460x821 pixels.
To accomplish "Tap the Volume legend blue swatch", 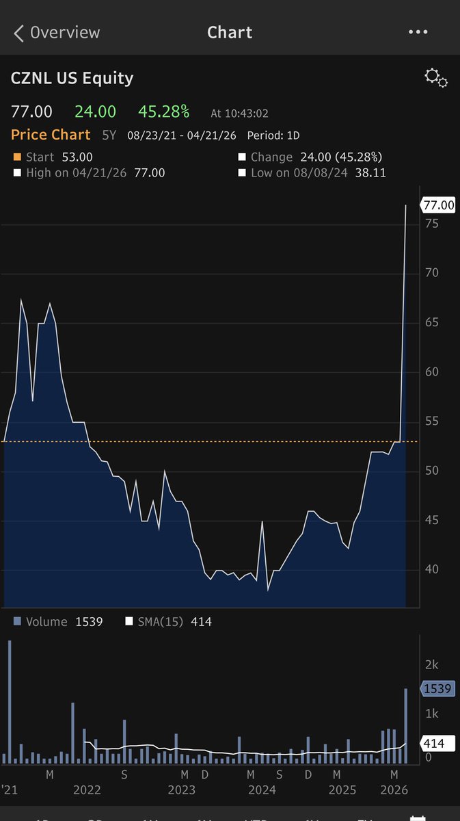I will pyautogui.click(x=17, y=622).
